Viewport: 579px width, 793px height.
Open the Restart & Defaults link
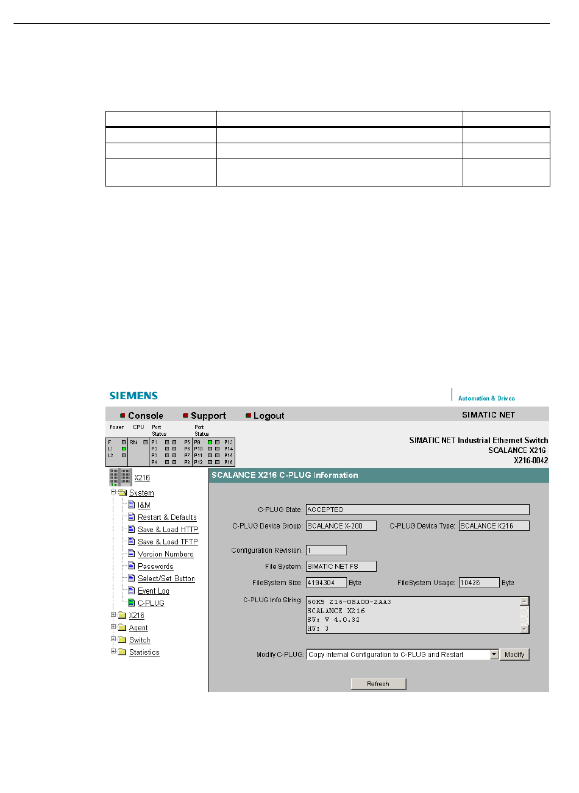167,517
